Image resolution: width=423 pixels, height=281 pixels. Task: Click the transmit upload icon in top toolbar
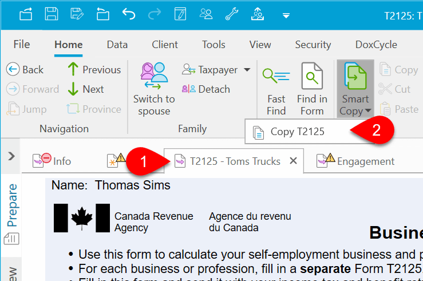[x=258, y=14]
